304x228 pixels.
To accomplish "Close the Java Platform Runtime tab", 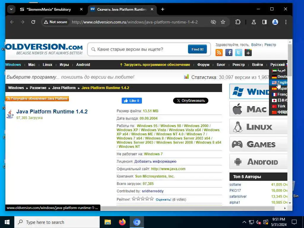I will pos(152,9).
